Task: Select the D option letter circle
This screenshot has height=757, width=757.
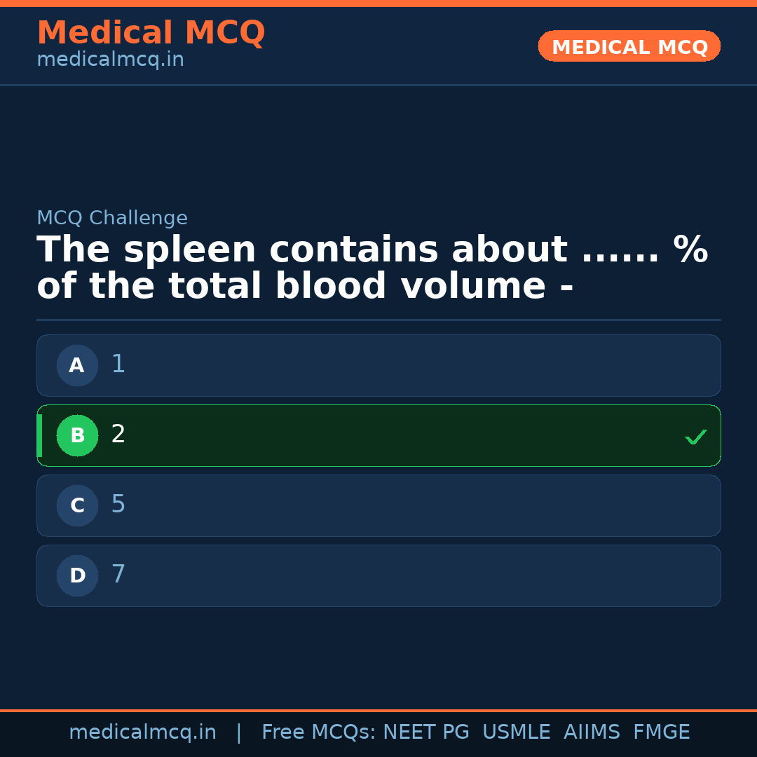Action: pyautogui.click(x=77, y=575)
